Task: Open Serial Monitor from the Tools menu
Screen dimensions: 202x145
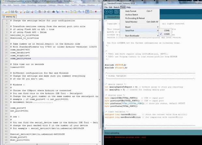Action: [139, 22]
